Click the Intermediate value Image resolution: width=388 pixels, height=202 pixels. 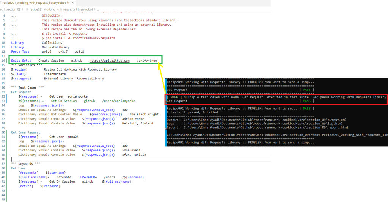tap(55, 74)
